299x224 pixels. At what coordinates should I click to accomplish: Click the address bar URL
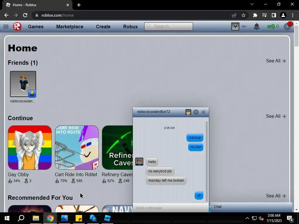tap(58, 15)
